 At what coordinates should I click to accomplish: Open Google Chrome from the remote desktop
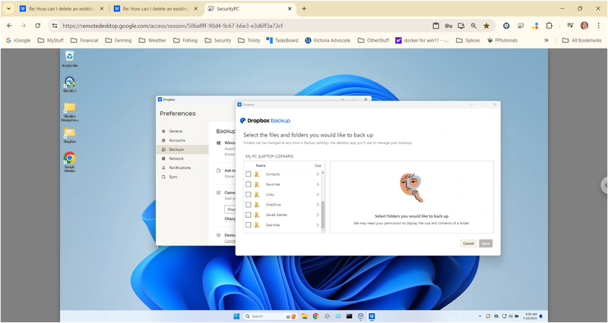69,158
